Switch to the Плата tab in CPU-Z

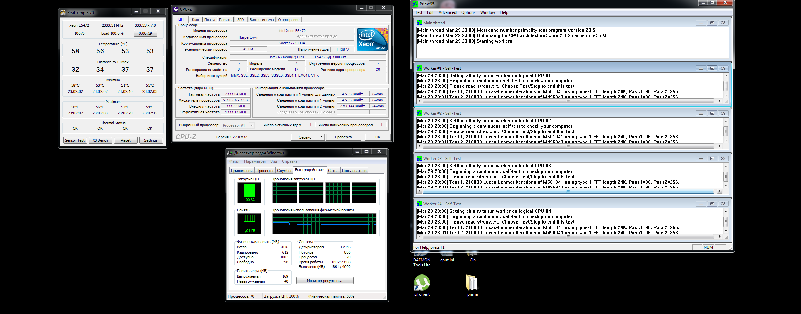(x=210, y=20)
